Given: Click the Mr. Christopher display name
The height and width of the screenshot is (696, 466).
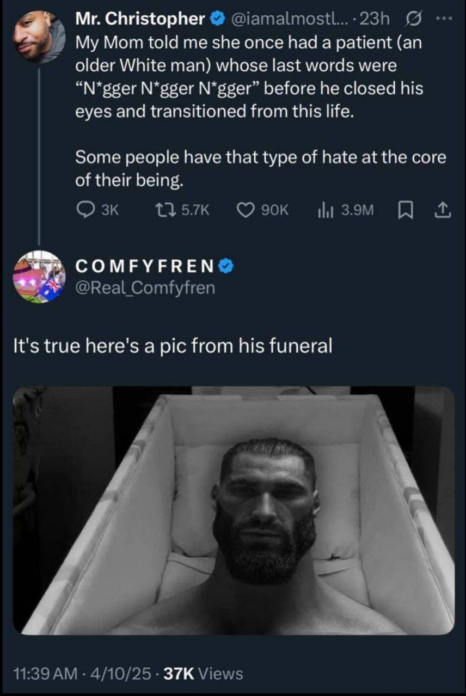Looking at the screenshot, I should [140, 19].
